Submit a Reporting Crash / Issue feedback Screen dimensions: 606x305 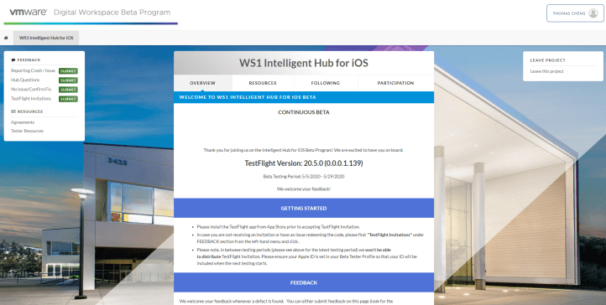point(68,71)
